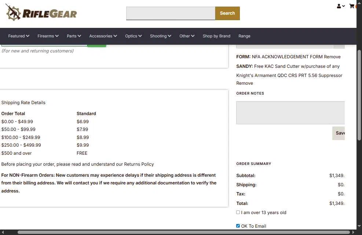Image resolution: width=362 pixels, height=235 pixels.
Task: Select the '$500 and over' row text
Action: pos(17,153)
